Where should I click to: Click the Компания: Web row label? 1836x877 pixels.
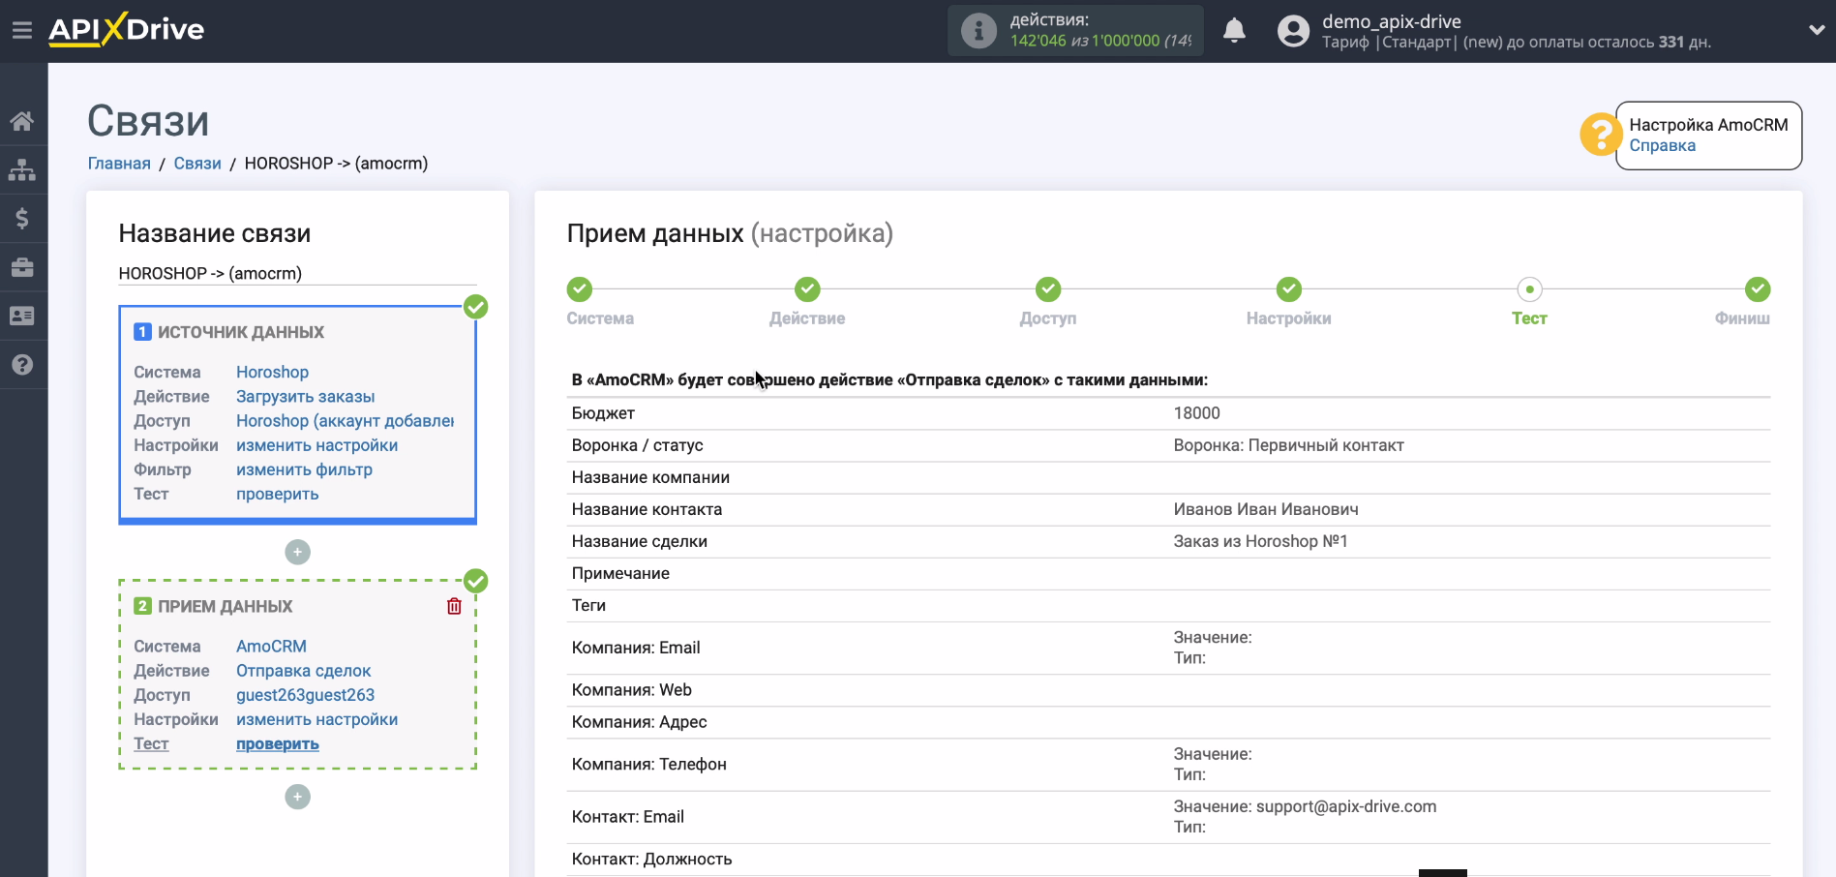pyautogui.click(x=631, y=690)
